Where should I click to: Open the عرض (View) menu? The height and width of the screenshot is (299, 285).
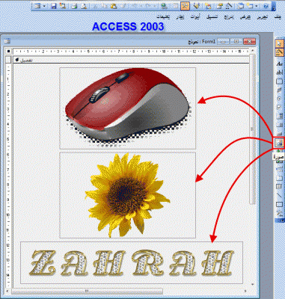point(245,17)
